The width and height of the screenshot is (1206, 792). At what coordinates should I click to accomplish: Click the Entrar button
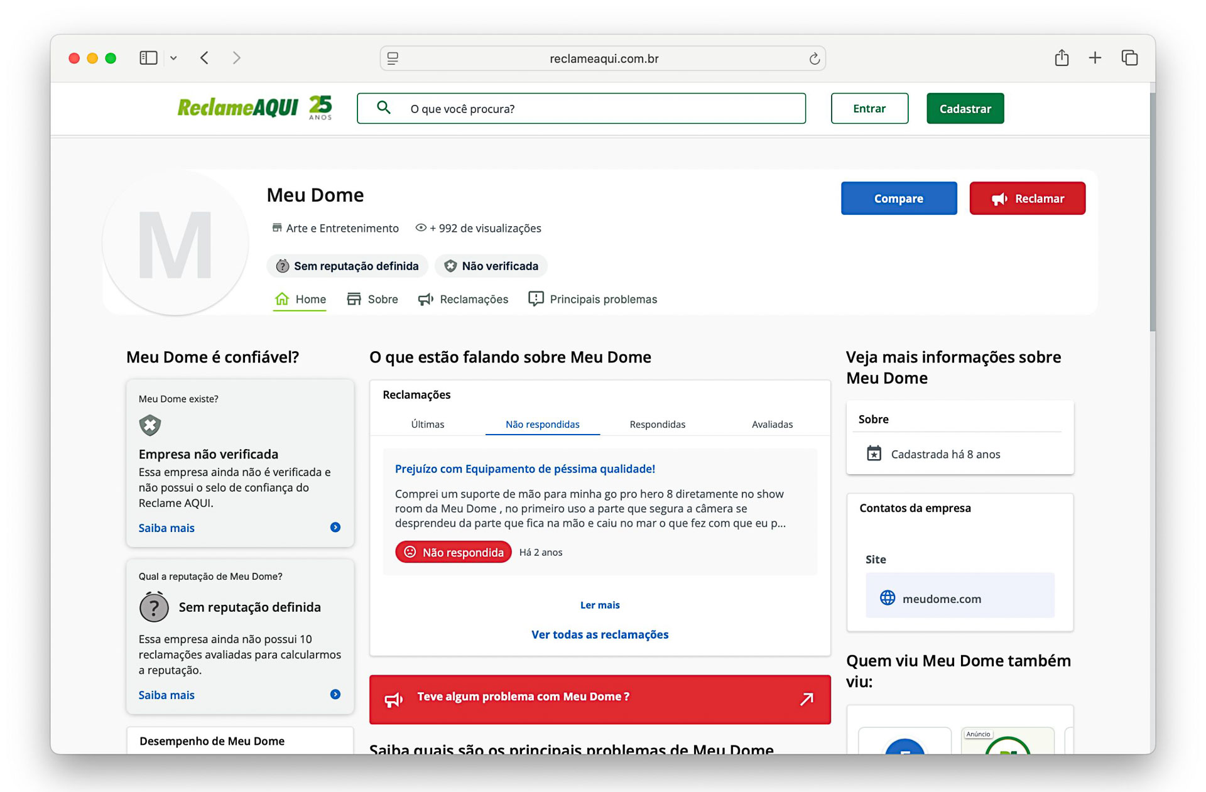[869, 109]
